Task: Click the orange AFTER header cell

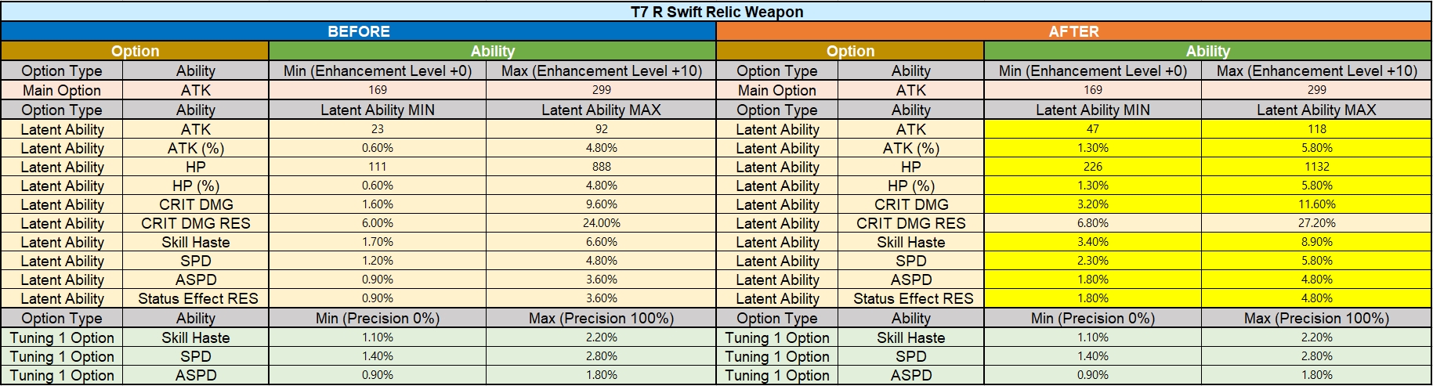Action: [1073, 31]
